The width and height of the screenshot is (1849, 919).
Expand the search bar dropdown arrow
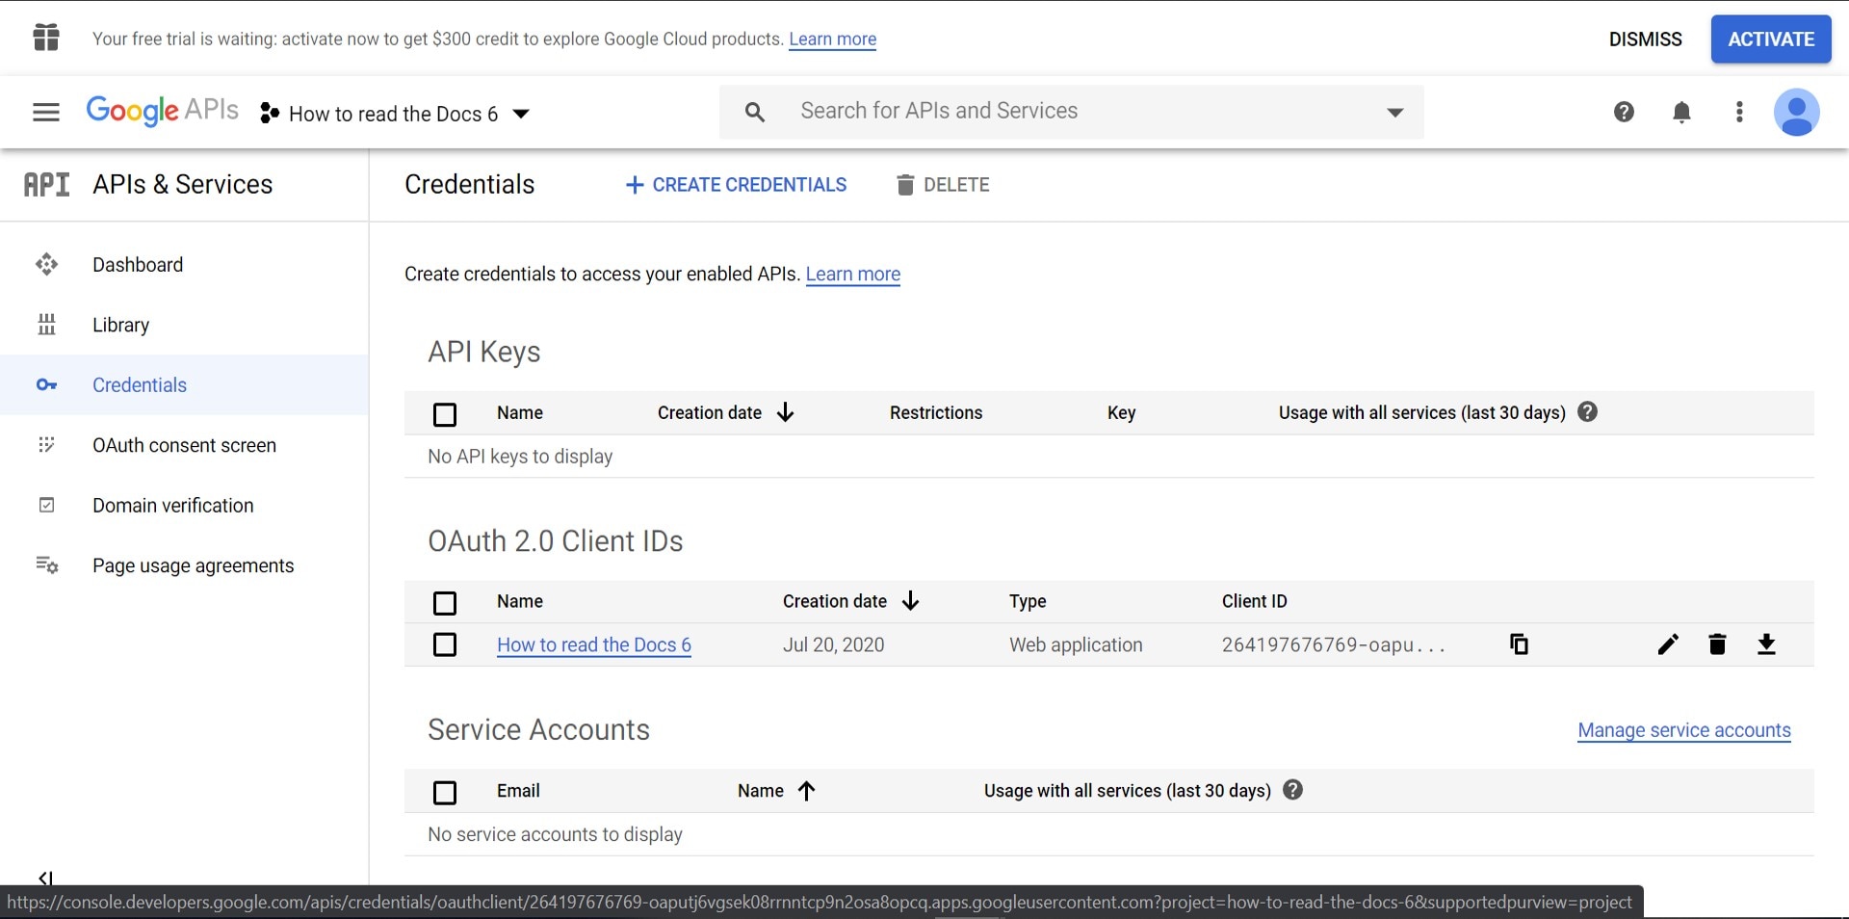[1394, 113]
